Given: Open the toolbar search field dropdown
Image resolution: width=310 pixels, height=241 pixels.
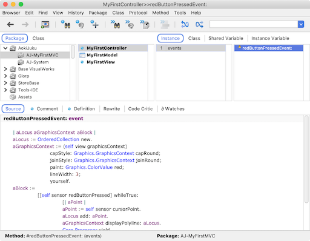Looking at the screenshot, I should [301, 24].
